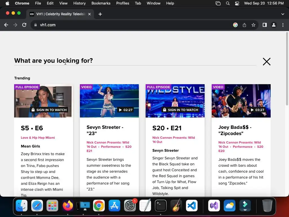
Task: Open the remote desktop monitor app in Dock
Action: click(x=83, y=206)
